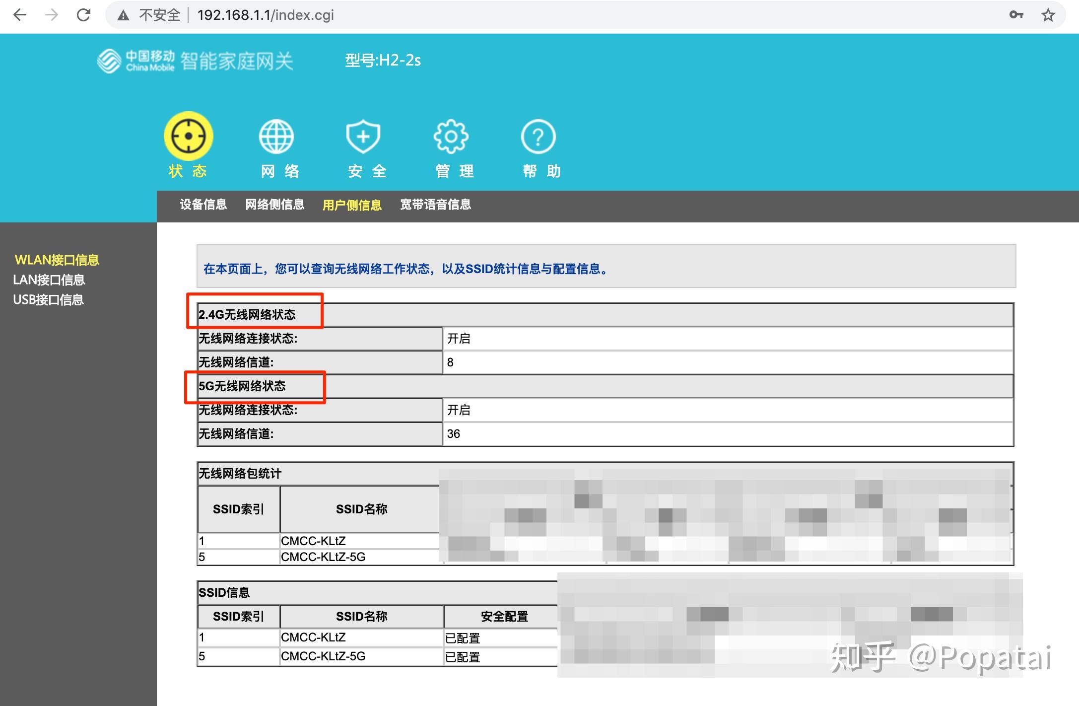This screenshot has height=706, width=1079.
Task: Reload the page via refresh icon
Action: (83, 14)
